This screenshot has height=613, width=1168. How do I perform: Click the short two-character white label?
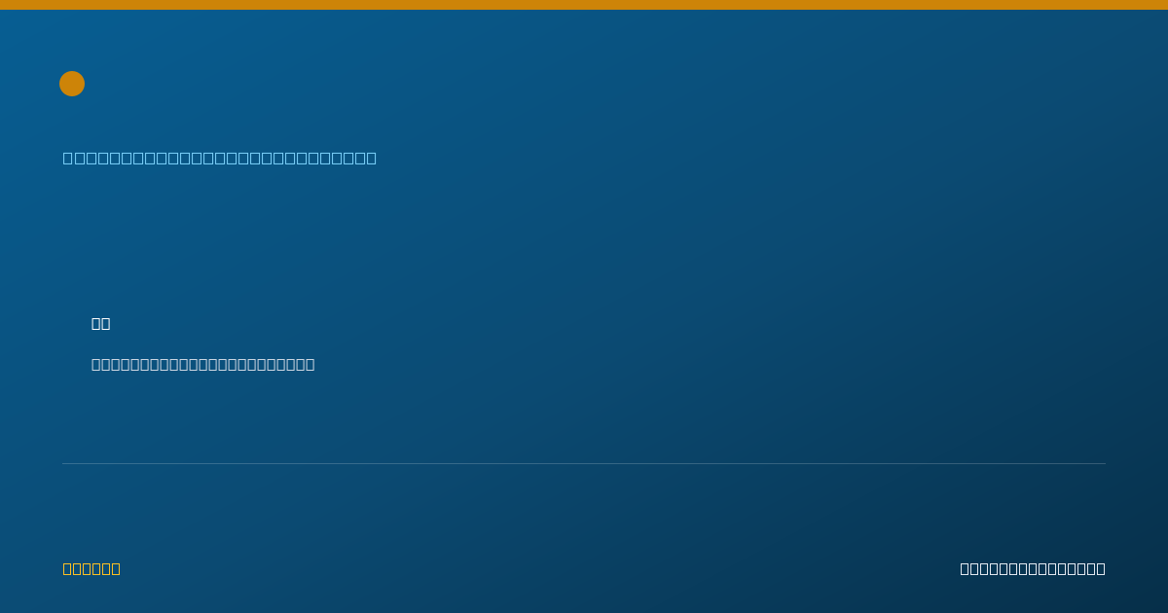101,323
